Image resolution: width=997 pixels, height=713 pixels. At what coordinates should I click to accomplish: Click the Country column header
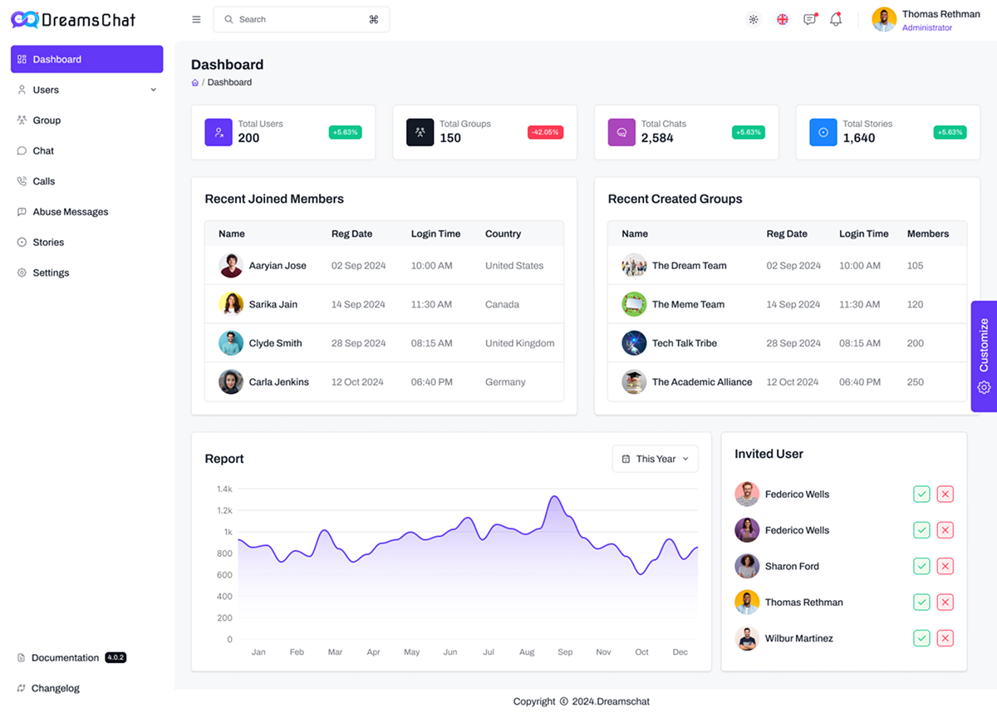(x=503, y=234)
